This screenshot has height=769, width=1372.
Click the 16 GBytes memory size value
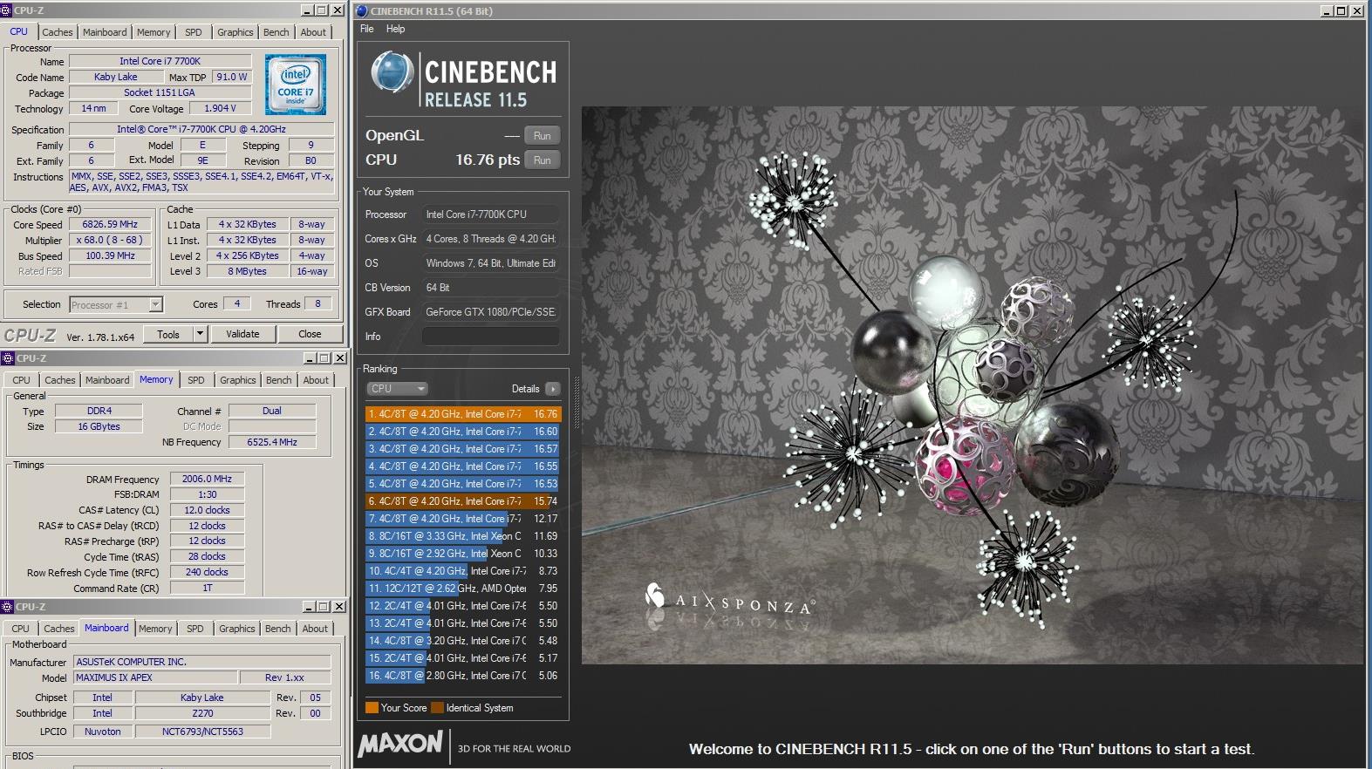[x=99, y=427]
